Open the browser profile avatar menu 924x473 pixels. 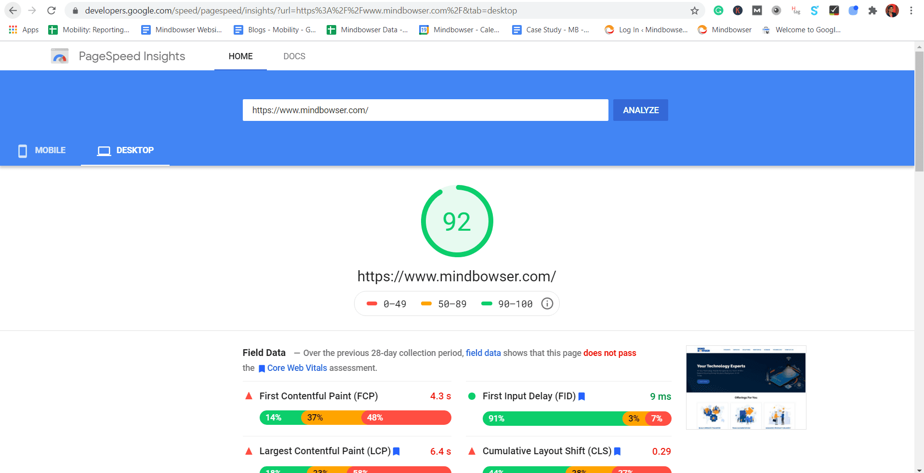(892, 10)
